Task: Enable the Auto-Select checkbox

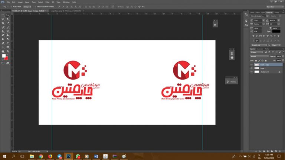Action: click(11, 7)
